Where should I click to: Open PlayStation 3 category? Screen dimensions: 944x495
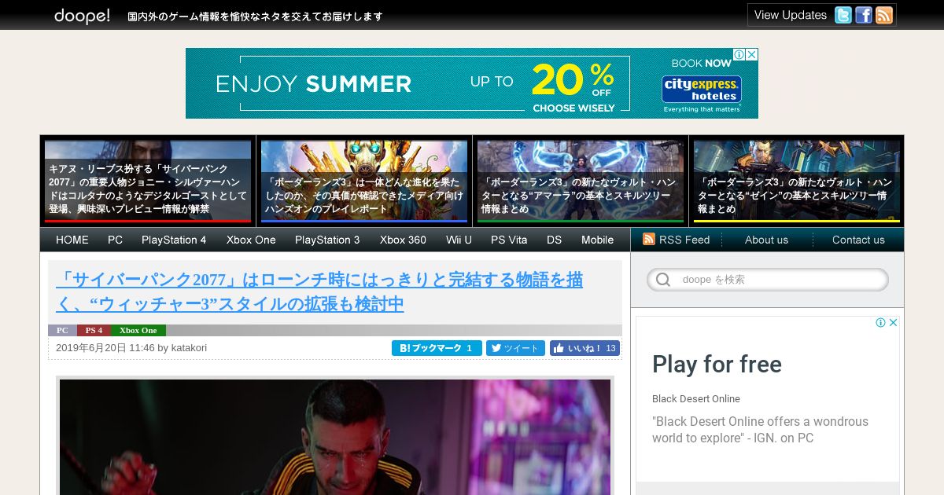coord(327,240)
